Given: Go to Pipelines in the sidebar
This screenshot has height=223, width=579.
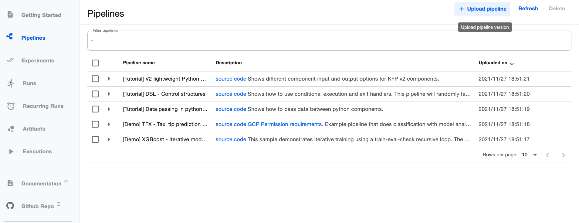Looking at the screenshot, I should tap(33, 38).
